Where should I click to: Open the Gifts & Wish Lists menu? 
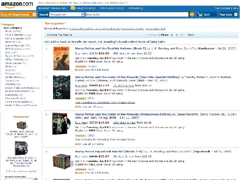(110, 8)
